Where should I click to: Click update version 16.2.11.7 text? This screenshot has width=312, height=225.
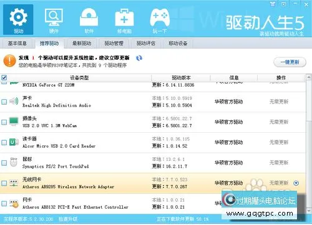point(170,166)
